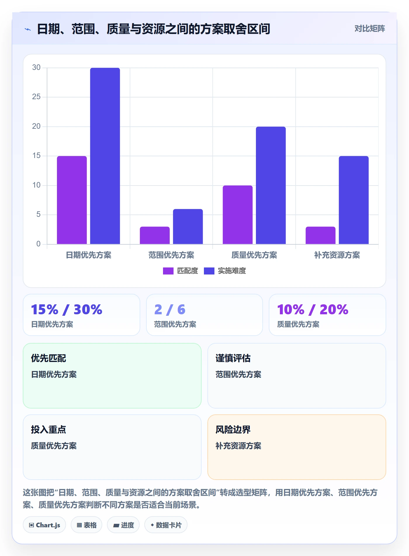This screenshot has width=409, height=556.
Task: Toggle the 实施难度 legend color swatch
Action: 209,271
